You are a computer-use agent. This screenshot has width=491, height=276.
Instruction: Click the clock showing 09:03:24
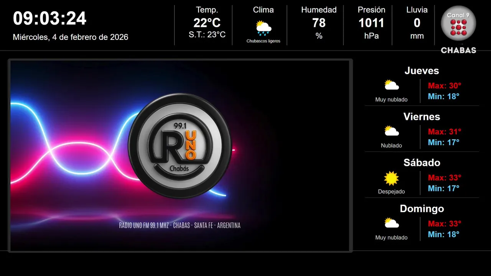point(50,18)
